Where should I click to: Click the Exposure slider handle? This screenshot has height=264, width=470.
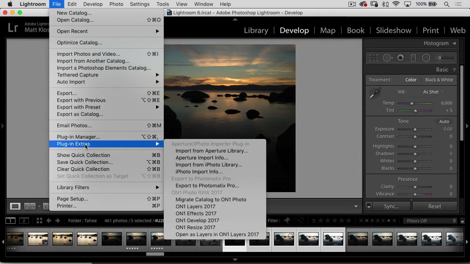pos(415,129)
